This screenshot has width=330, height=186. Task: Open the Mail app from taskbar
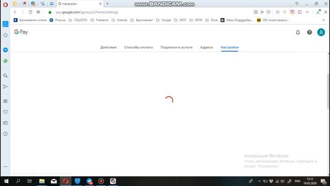pyautogui.click(x=54, y=181)
